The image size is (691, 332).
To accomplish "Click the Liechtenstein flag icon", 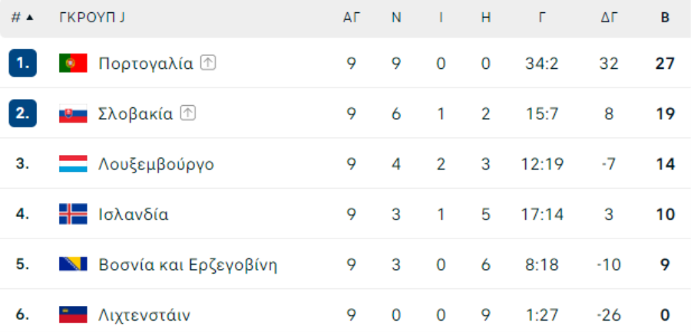I will (73, 315).
